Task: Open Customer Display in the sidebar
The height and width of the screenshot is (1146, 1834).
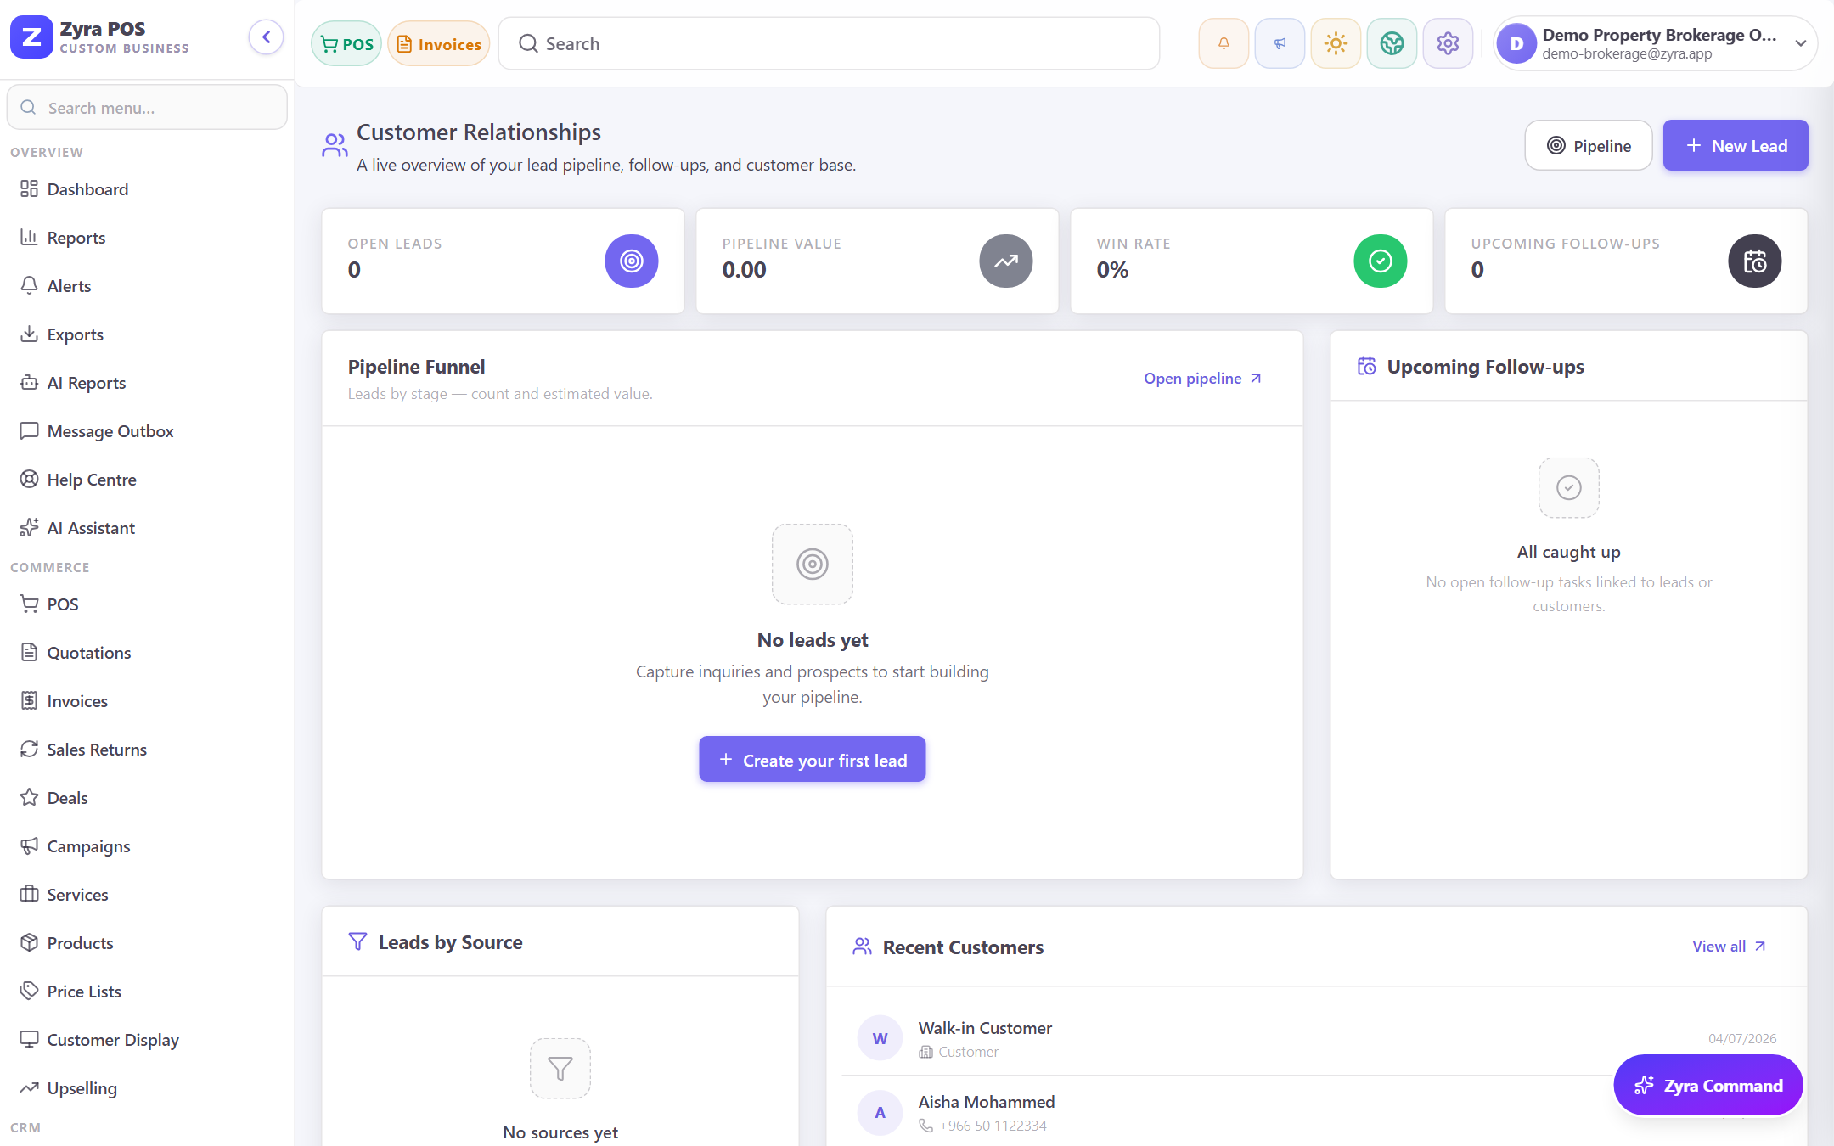Action: [x=147, y=1040]
